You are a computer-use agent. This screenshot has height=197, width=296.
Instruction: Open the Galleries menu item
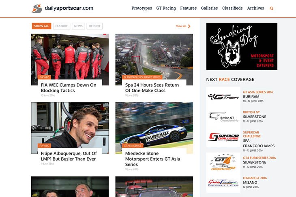click(x=209, y=8)
